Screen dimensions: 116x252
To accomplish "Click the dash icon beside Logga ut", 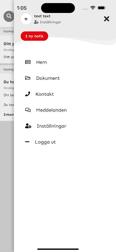I will (x=27, y=142).
